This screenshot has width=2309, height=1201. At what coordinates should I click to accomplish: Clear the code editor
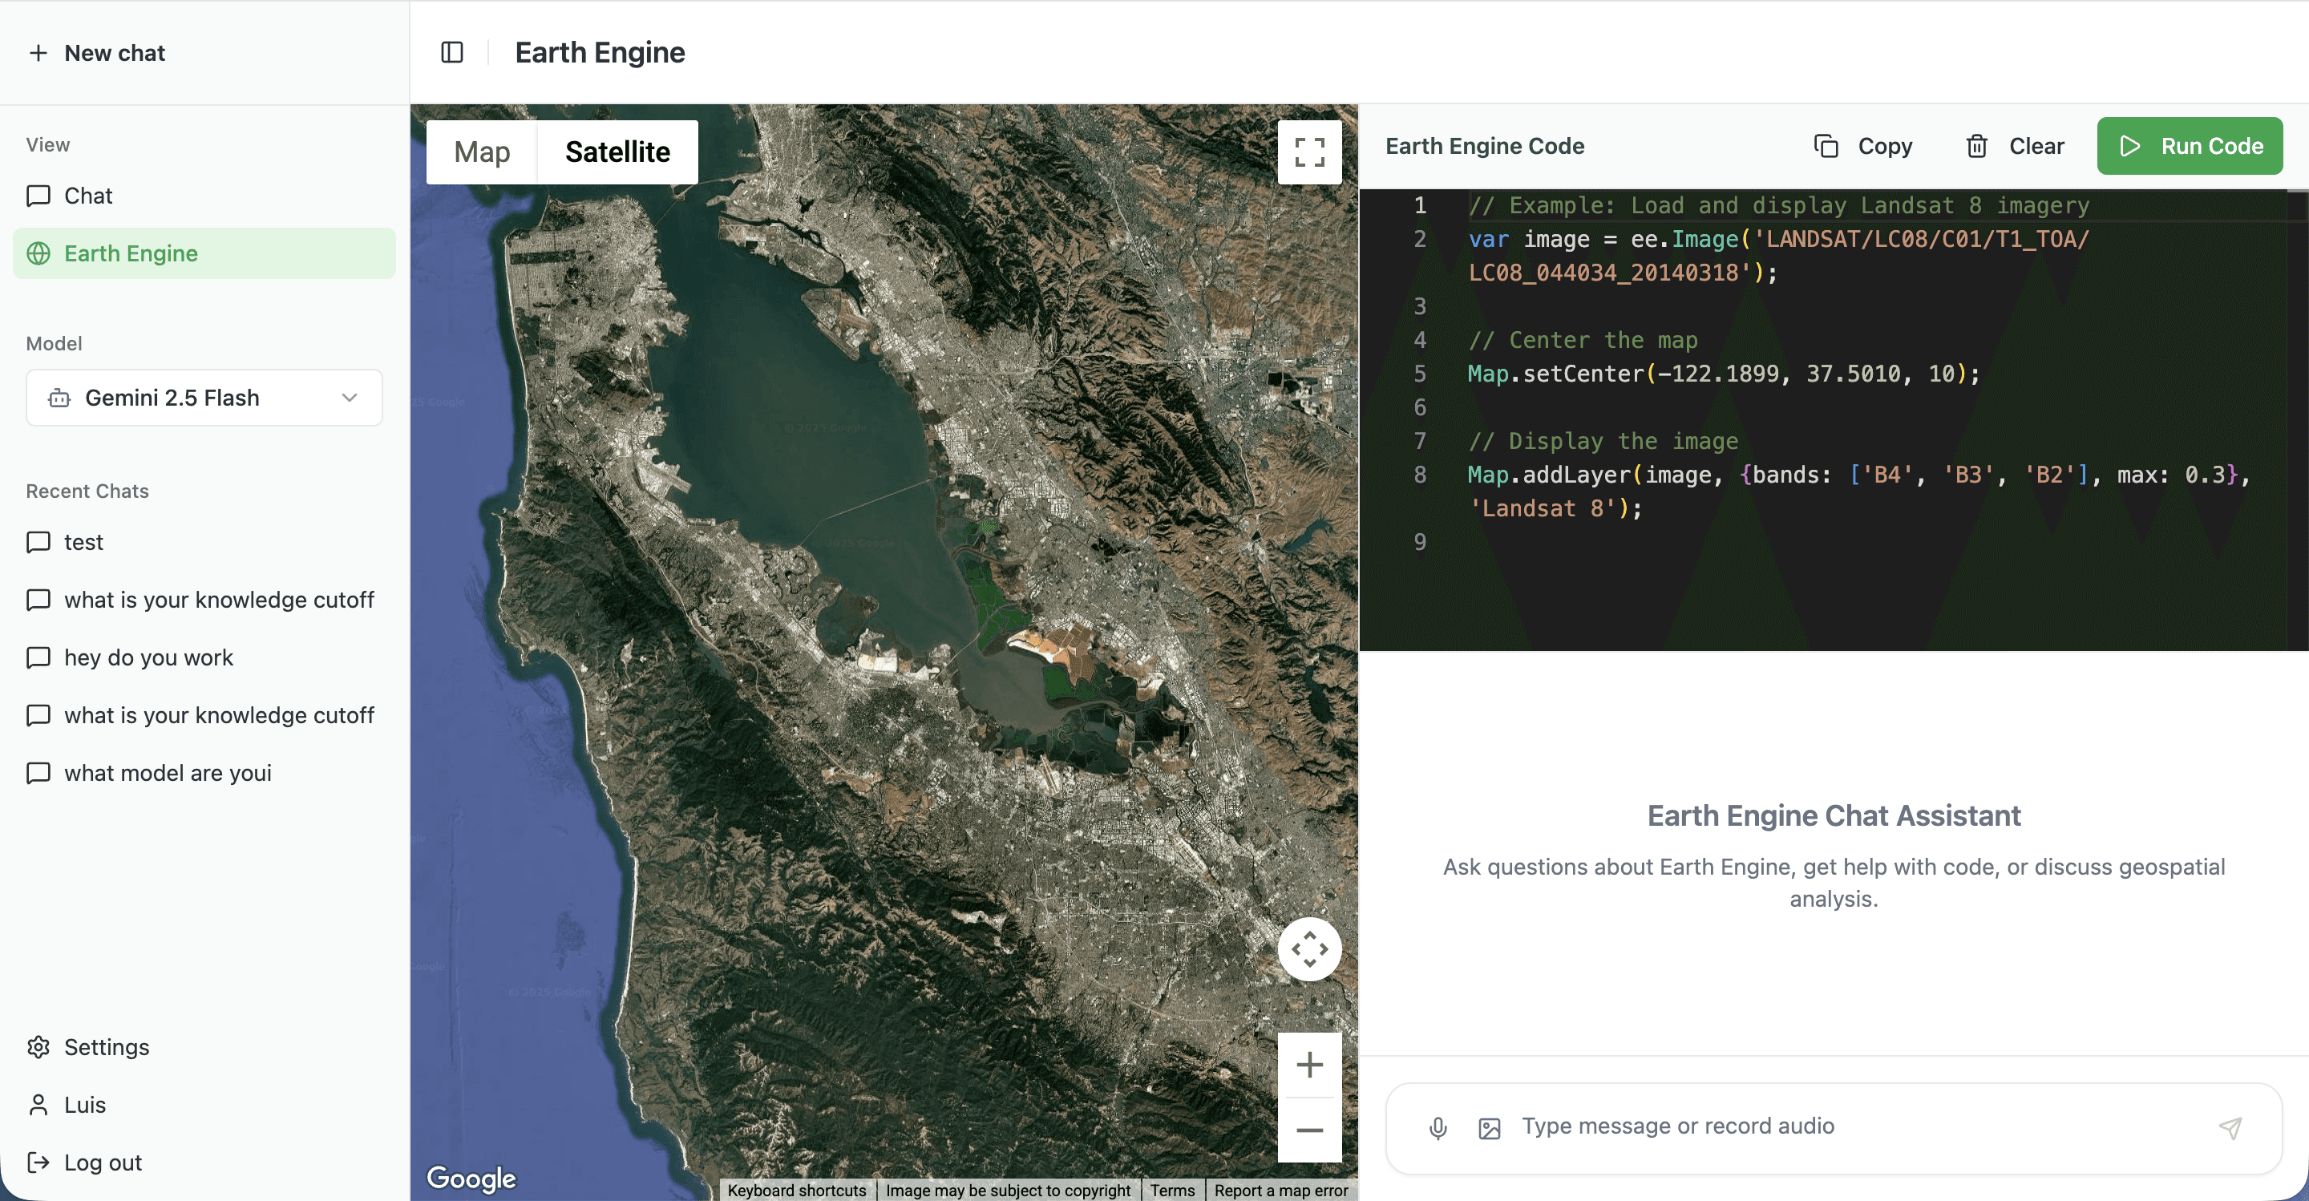coord(2014,146)
